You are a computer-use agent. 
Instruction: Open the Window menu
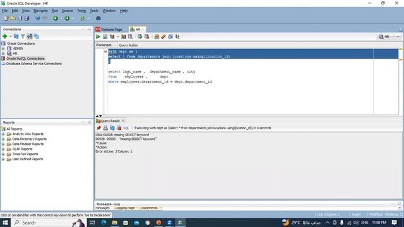[109, 11]
